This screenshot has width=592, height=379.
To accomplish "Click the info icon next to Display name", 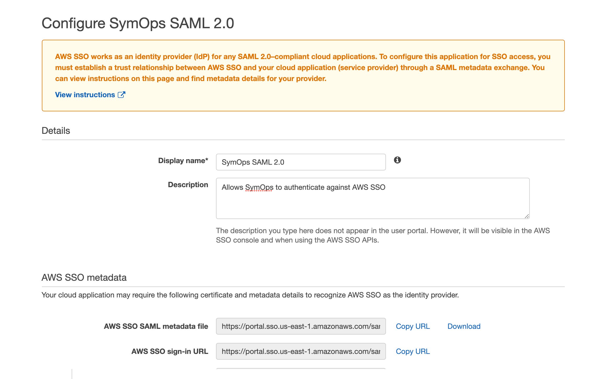I will click(x=397, y=160).
